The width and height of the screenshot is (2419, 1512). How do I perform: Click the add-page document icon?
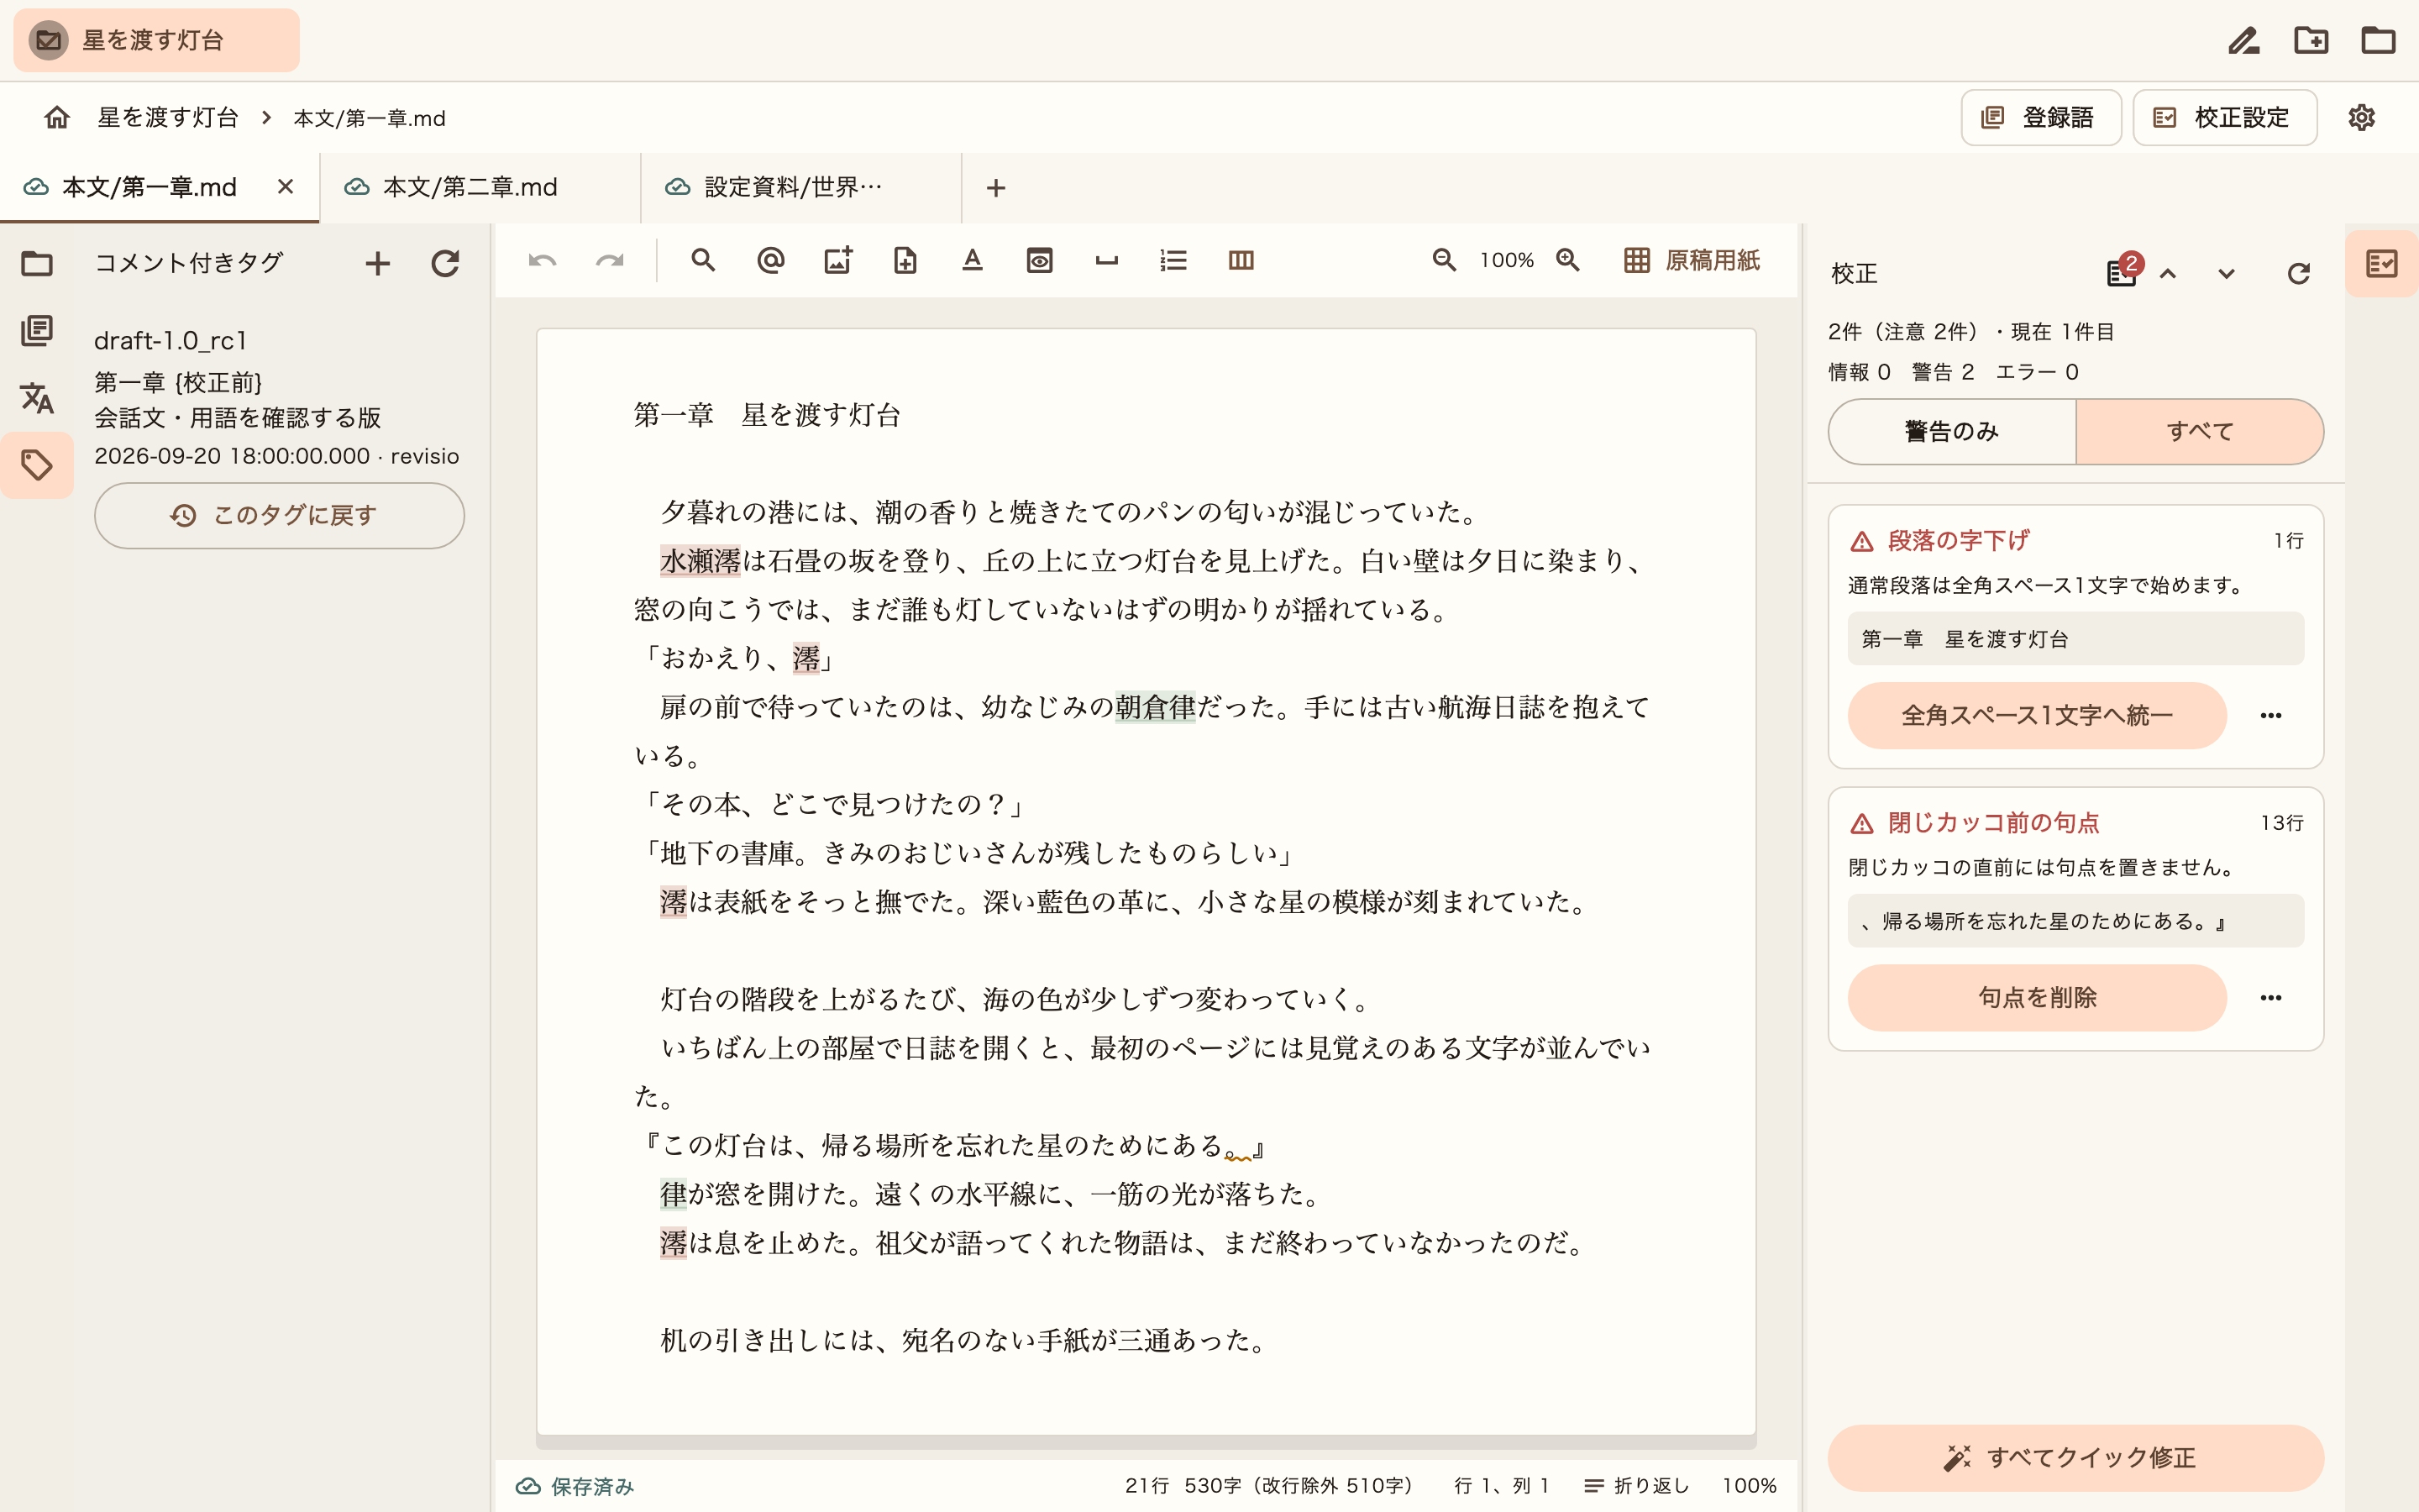tap(905, 261)
